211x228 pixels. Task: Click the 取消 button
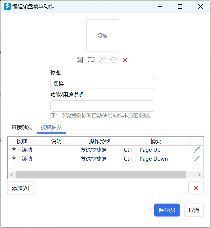pos(194,210)
